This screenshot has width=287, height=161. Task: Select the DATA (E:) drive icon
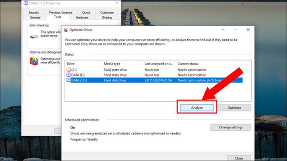68,75
